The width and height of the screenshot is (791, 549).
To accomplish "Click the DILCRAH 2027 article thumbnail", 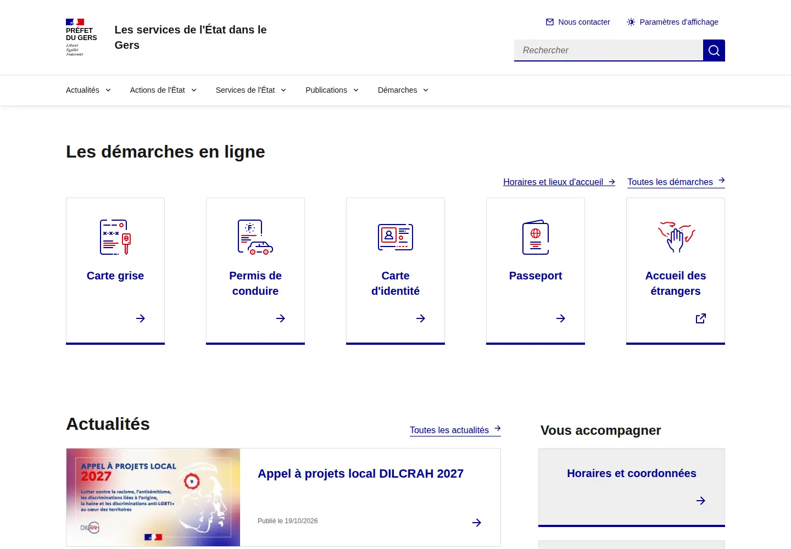I will 153,497.
